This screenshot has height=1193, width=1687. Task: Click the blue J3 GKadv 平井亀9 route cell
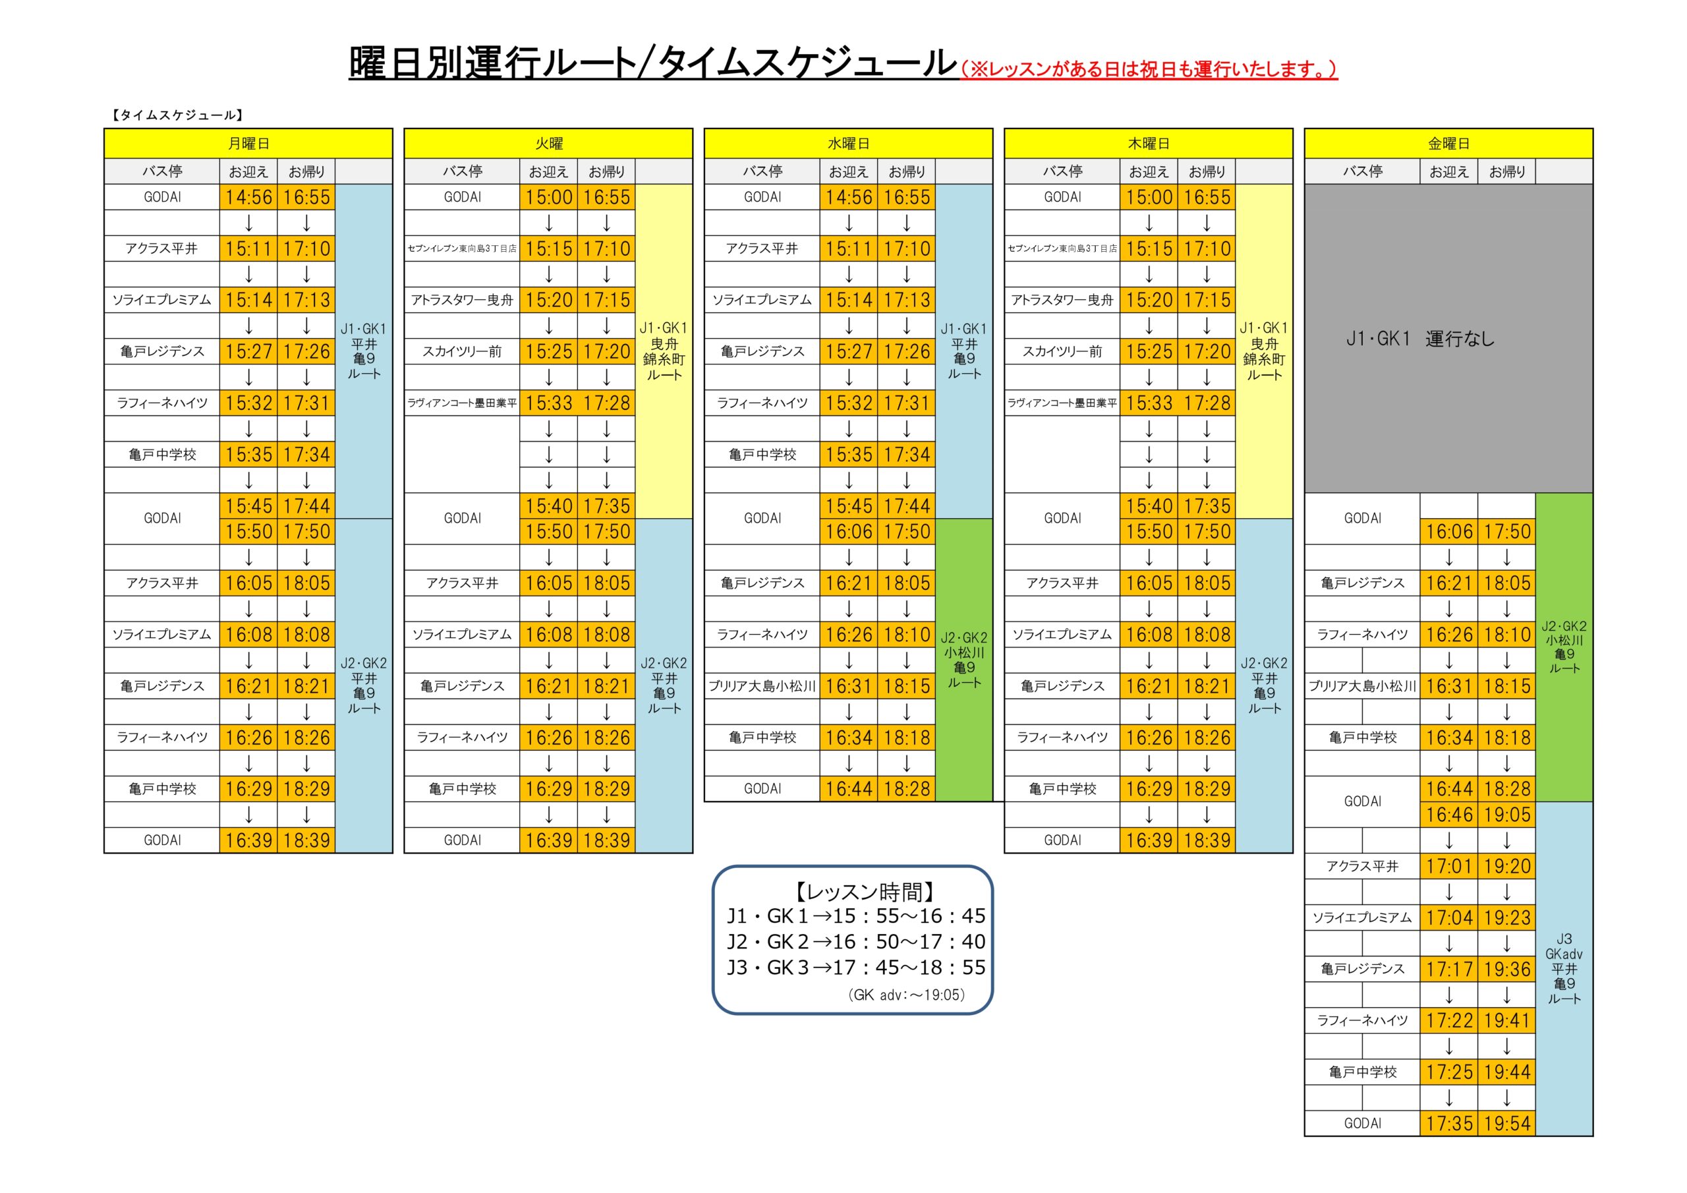(1564, 968)
